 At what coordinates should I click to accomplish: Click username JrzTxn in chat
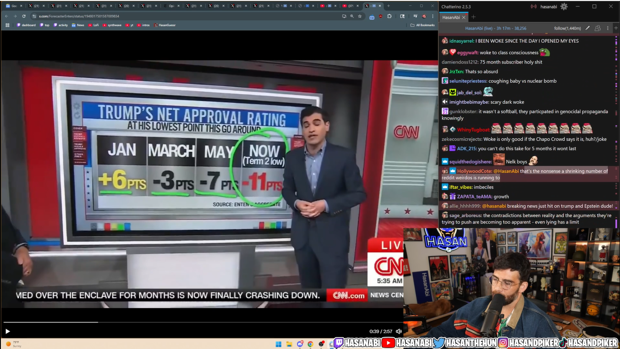(x=456, y=71)
